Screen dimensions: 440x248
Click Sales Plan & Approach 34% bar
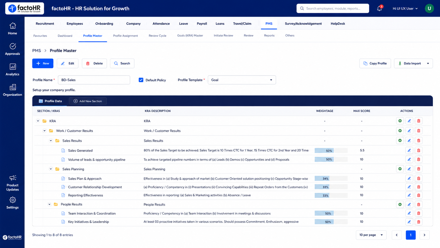point(331,178)
